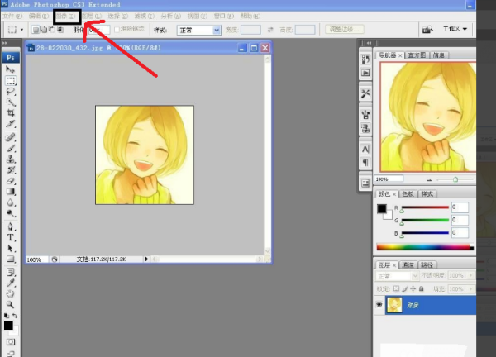This screenshot has width=496, height=357.
Task: Toggle lock image pixels brush icon
Action: click(405, 288)
